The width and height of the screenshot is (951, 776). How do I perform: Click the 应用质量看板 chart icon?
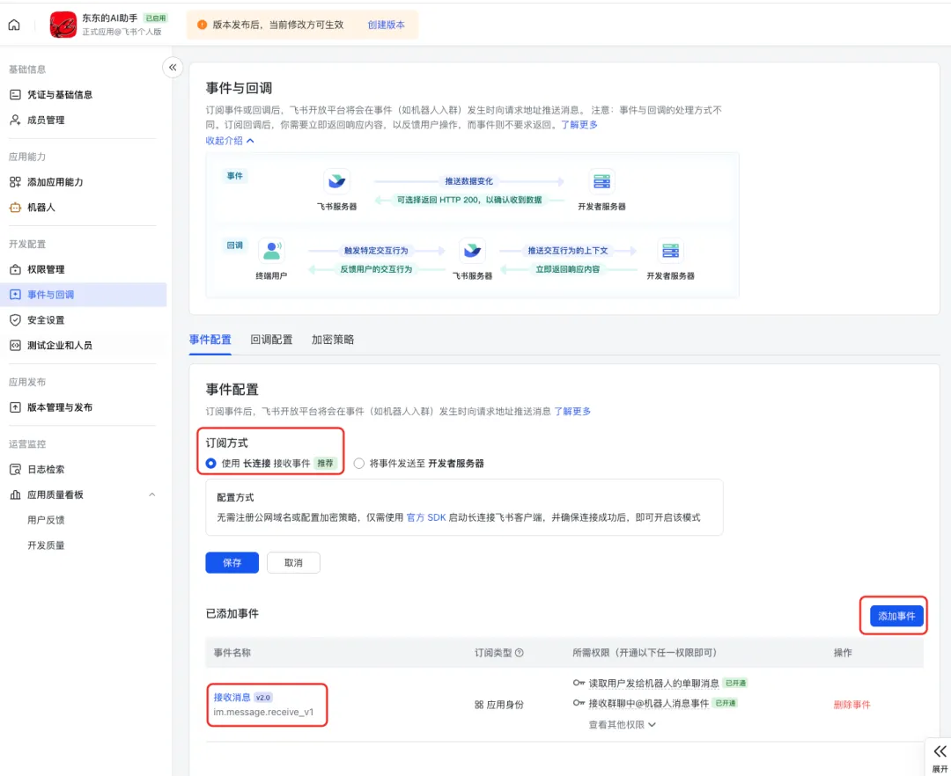pyautogui.click(x=15, y=494)
